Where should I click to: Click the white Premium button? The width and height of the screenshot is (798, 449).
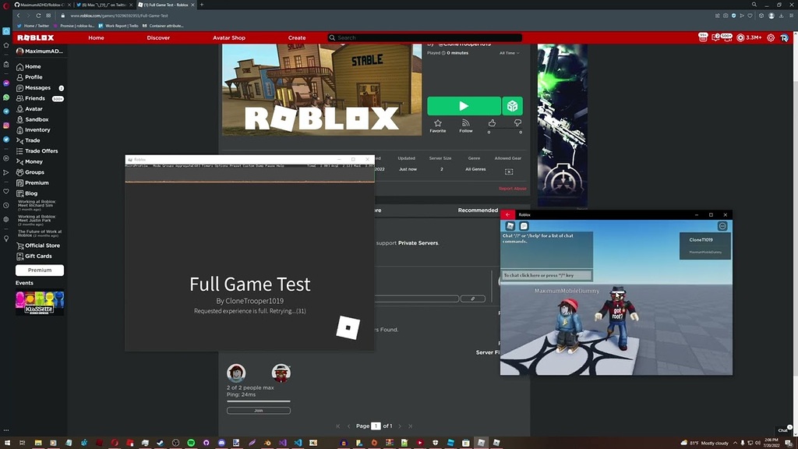(x=40, y=270)
